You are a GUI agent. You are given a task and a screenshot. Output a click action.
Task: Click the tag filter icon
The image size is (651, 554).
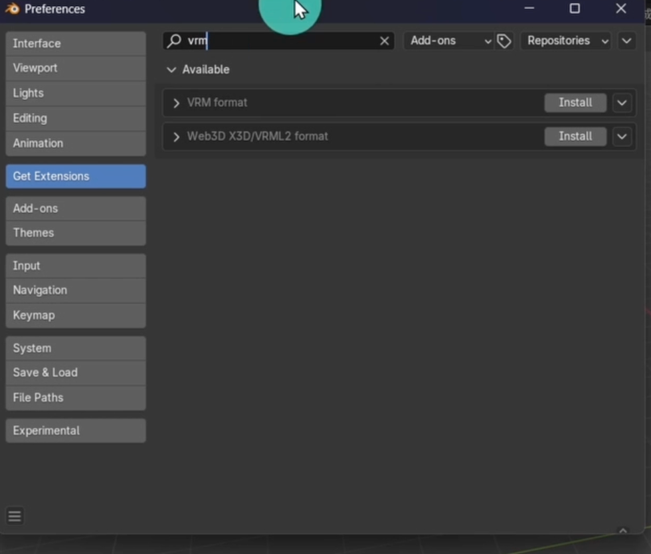[x=505, y=41]
